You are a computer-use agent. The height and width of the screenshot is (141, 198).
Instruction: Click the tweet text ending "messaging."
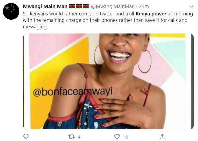(36, 27)
